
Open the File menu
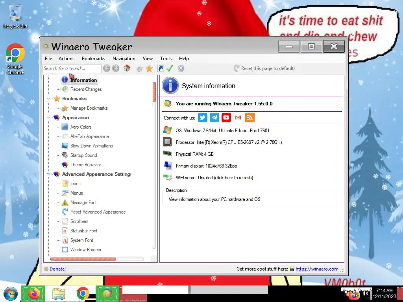(48, 59)
